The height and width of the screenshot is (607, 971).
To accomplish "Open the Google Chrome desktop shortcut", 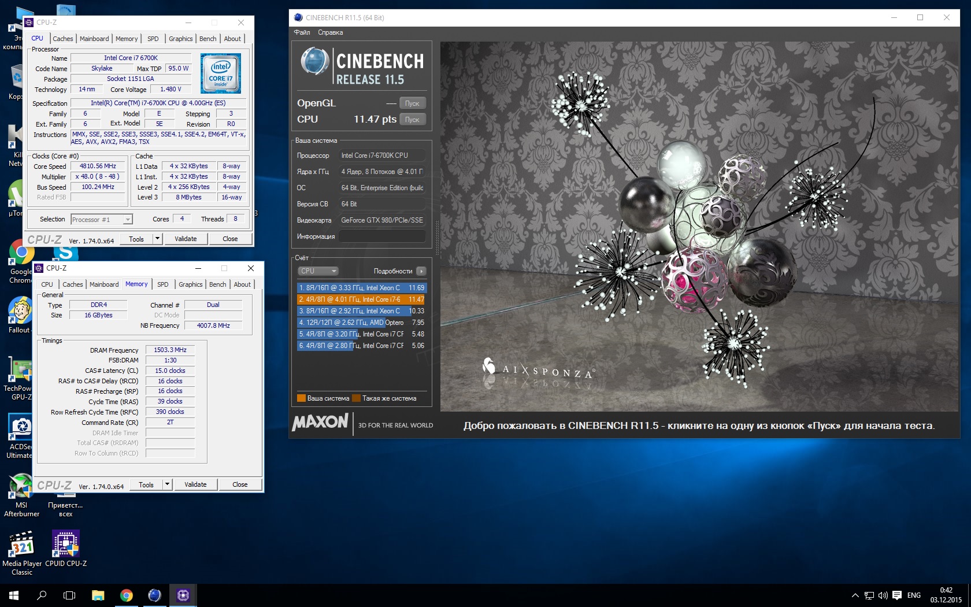I will (21, 262).
